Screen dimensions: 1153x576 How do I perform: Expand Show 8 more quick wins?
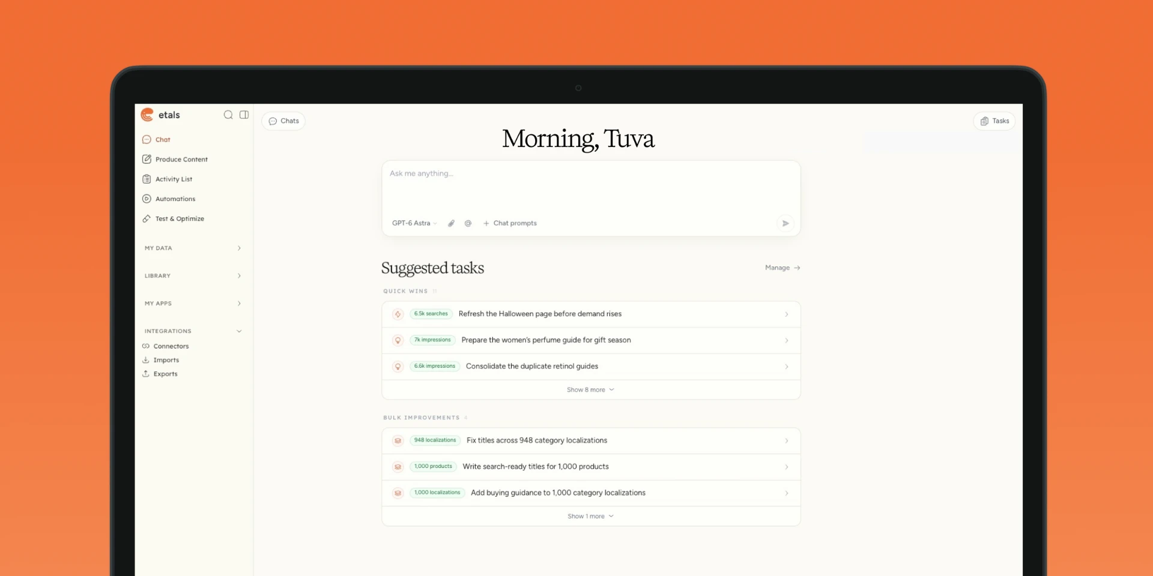coord(591,390)
